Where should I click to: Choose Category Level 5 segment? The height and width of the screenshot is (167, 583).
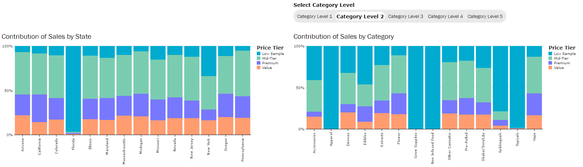[485, 17]
